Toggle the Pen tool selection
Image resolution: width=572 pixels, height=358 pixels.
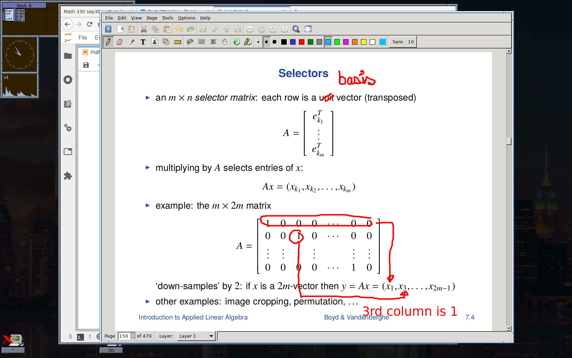(108, 42)
